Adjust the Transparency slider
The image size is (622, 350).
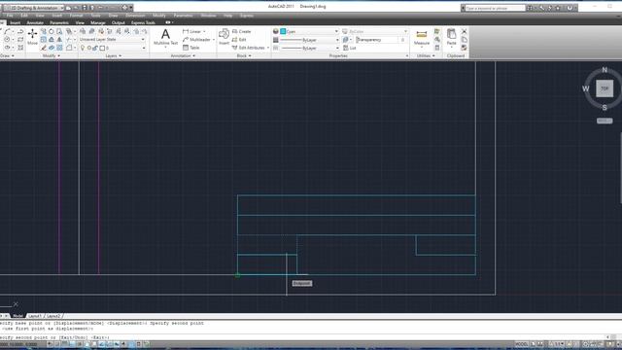click(x=376, y=40)
